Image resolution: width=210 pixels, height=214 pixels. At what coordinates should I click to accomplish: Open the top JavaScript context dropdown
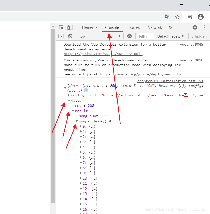pos(100,36)
